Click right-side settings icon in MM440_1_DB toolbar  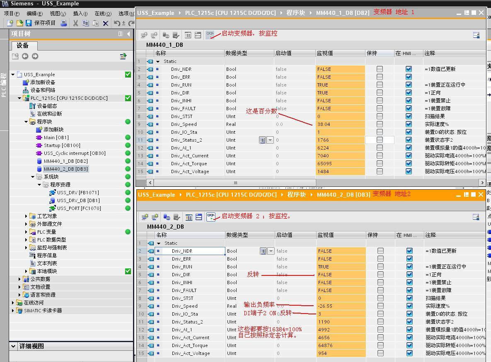point(476,35)
